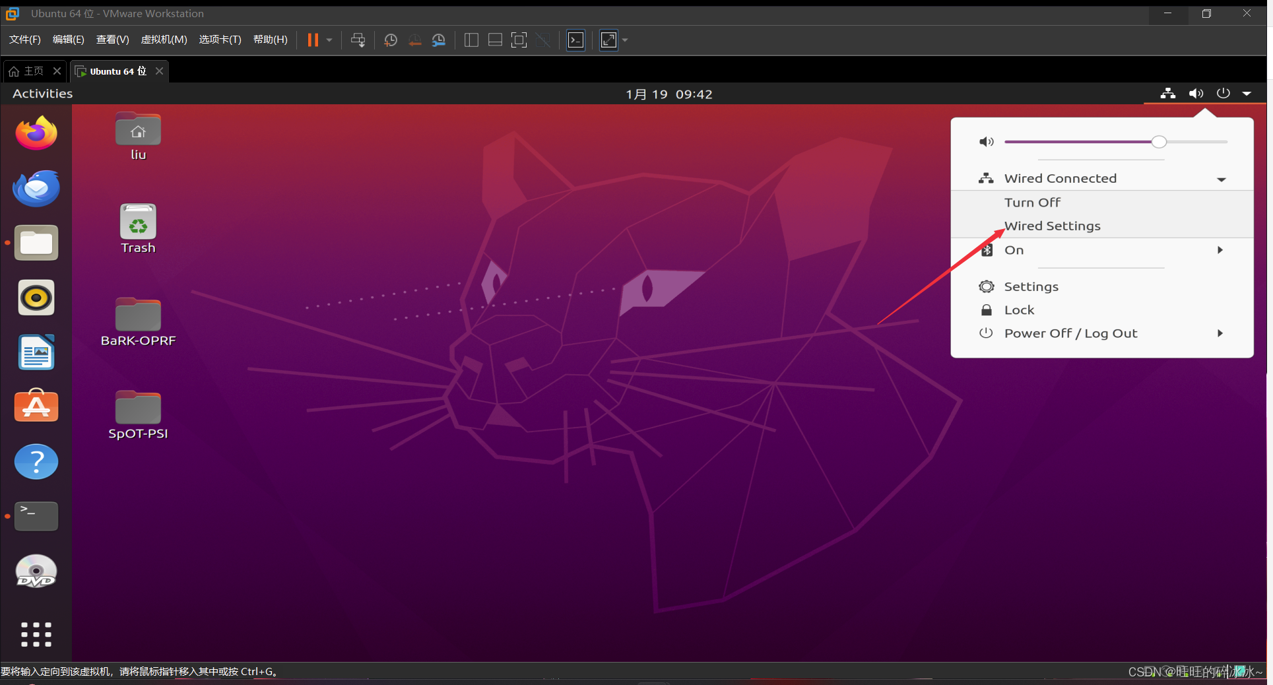Open the 选项卡(T) menu

tap(220, 40)
